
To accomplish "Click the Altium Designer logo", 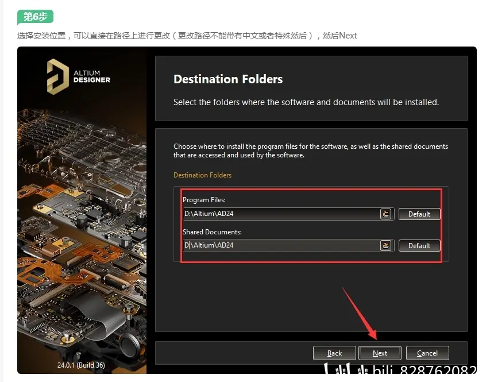I will pyautogui.click(x=79, y=76).
